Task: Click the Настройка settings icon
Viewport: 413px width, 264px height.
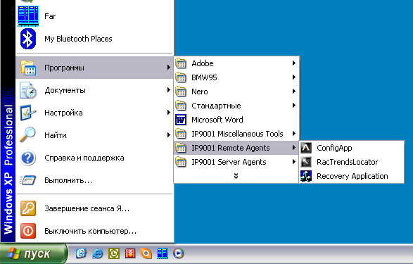Action: coord(28,113)
